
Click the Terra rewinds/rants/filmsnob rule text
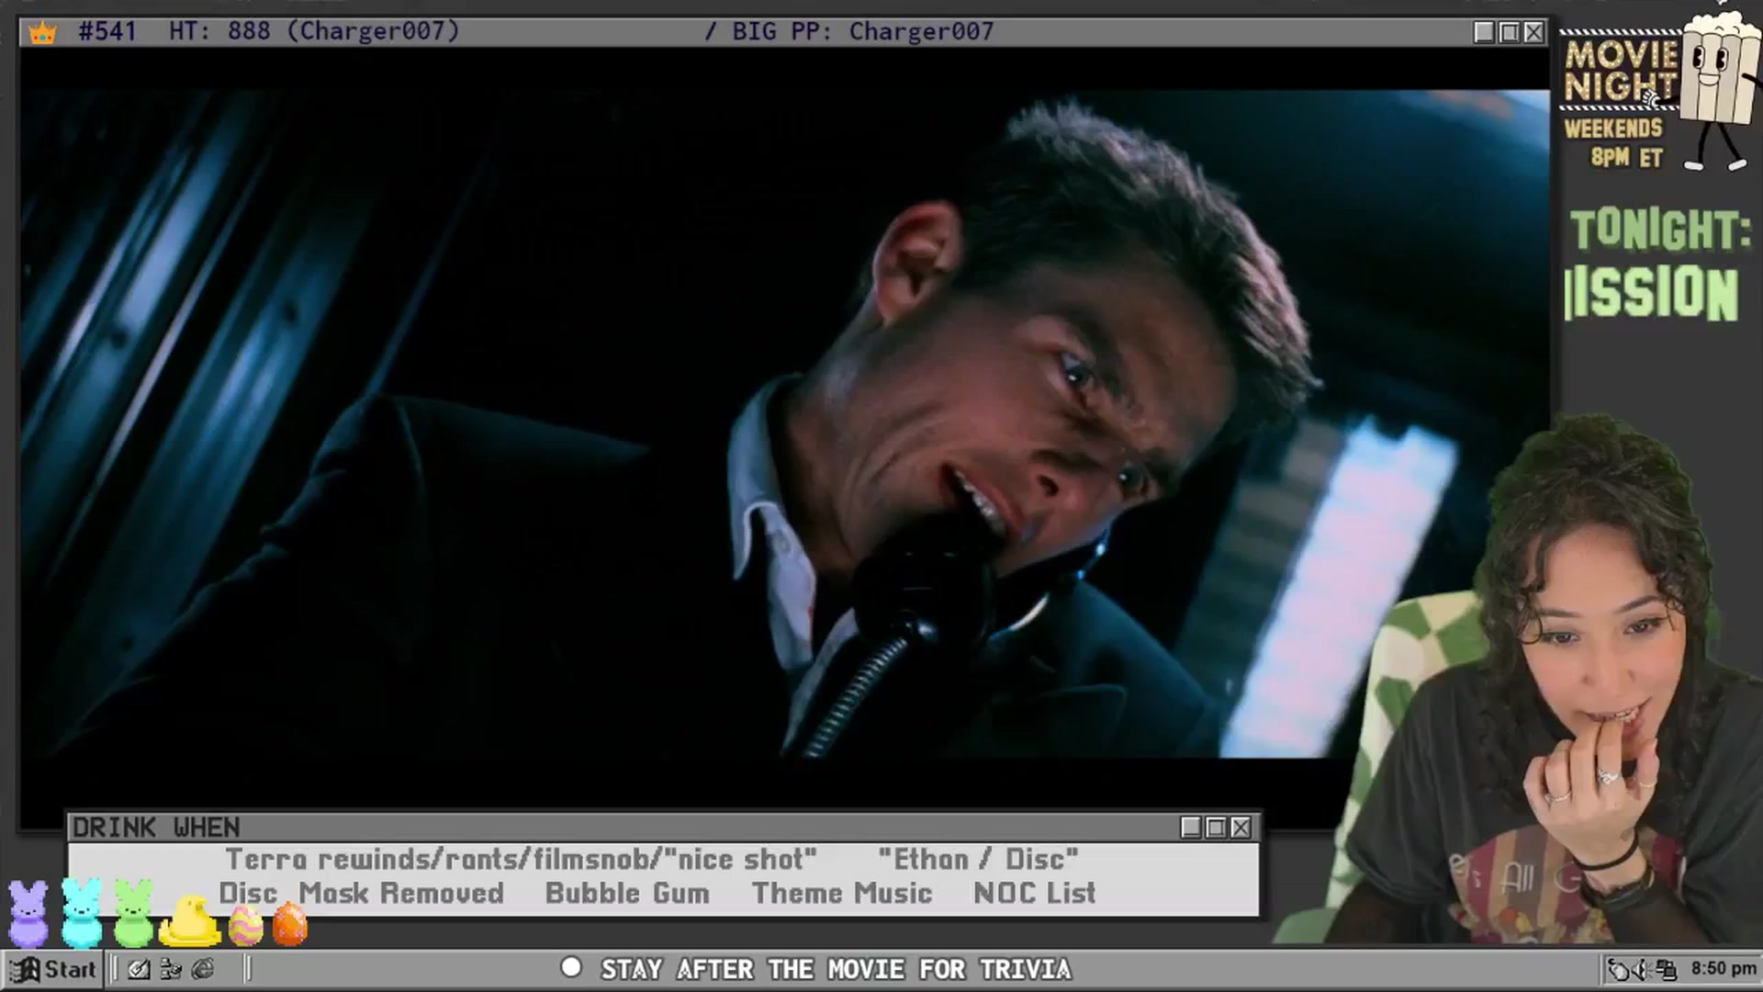(521, 860)
